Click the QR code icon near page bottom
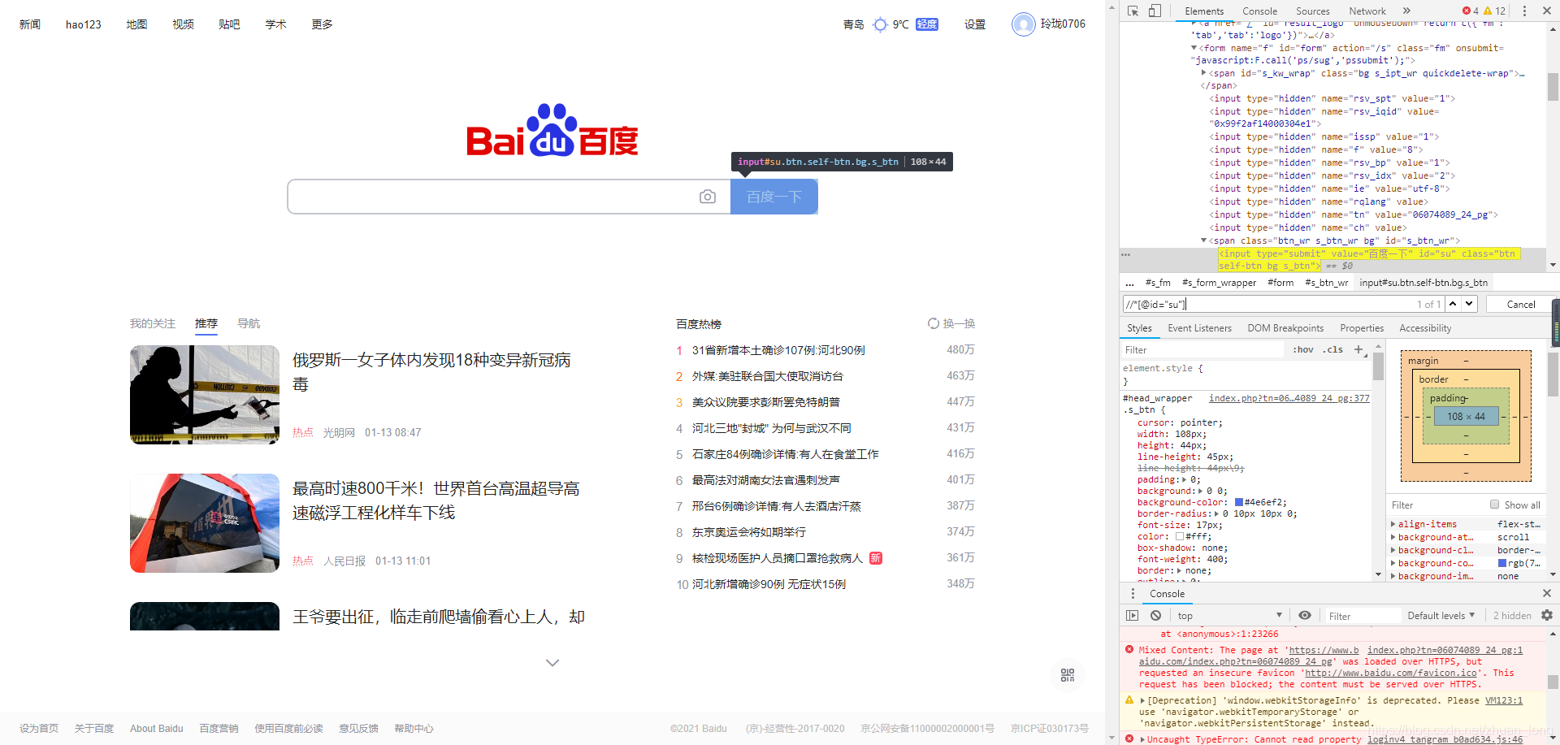 pyautogui.click(x=1067, y=674)
